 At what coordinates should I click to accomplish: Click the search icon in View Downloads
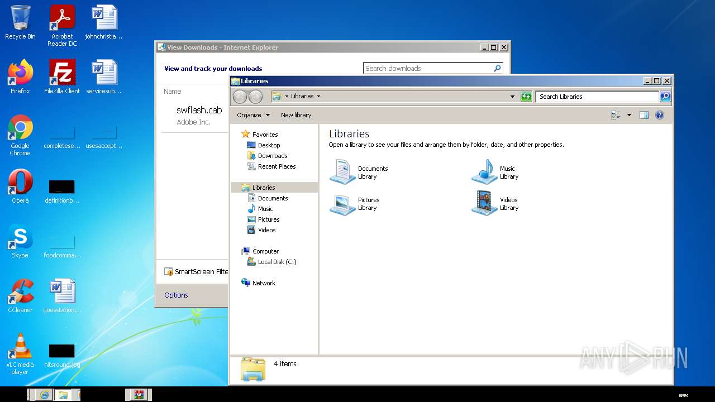[497, 68]
